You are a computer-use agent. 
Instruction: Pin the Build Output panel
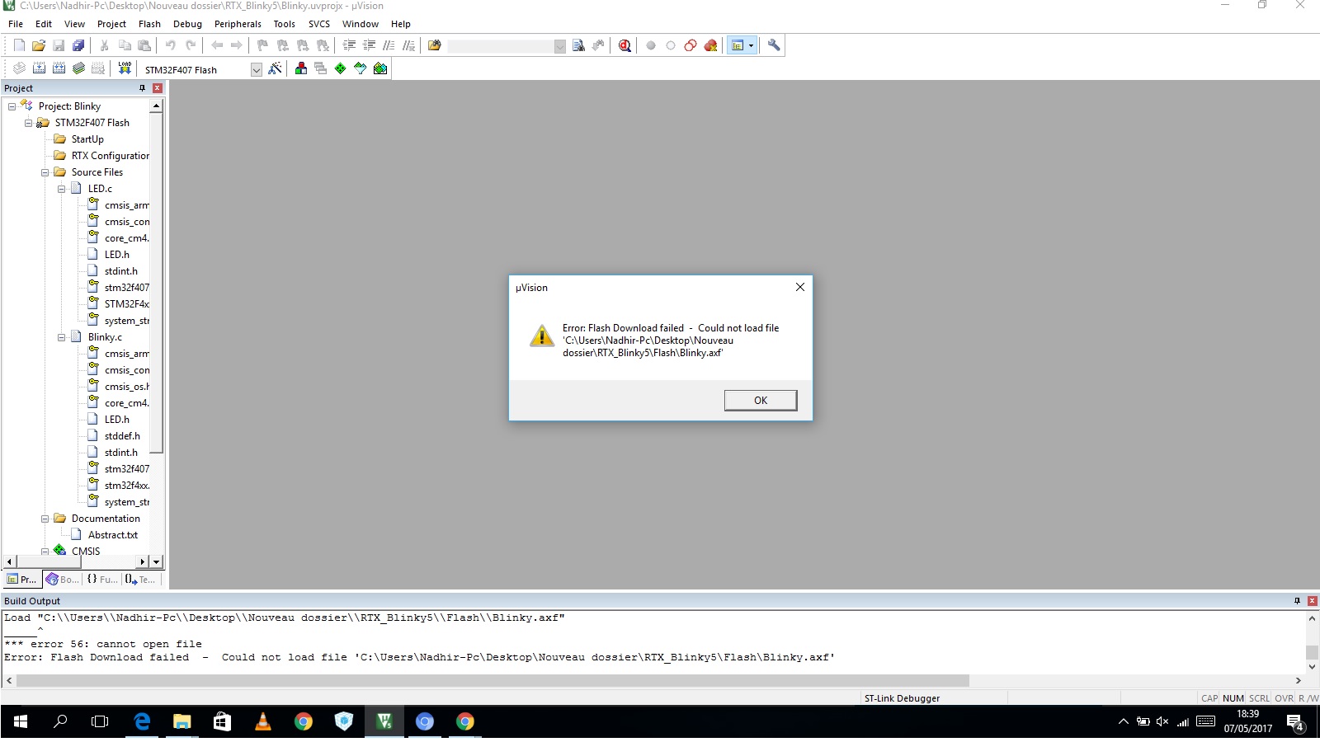click(x=1297, y=601)
